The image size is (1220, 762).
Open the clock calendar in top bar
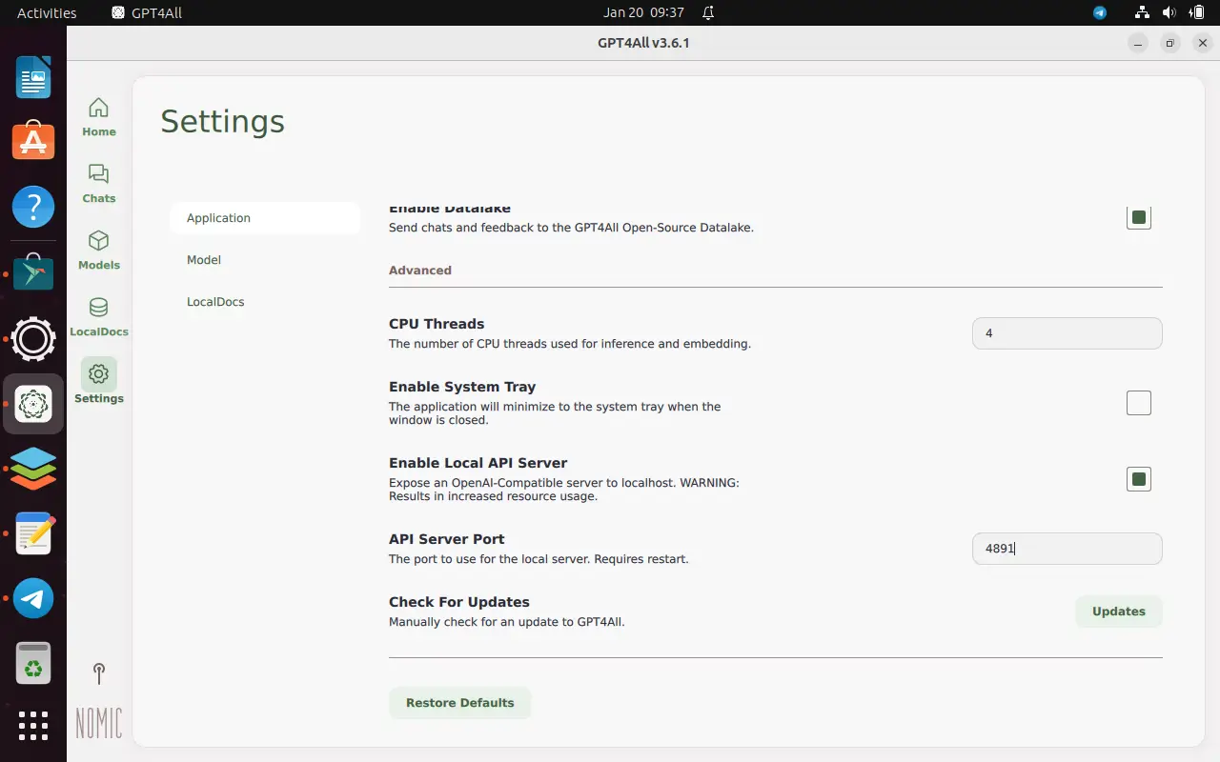pyautogui.click(x=643, y=13)
